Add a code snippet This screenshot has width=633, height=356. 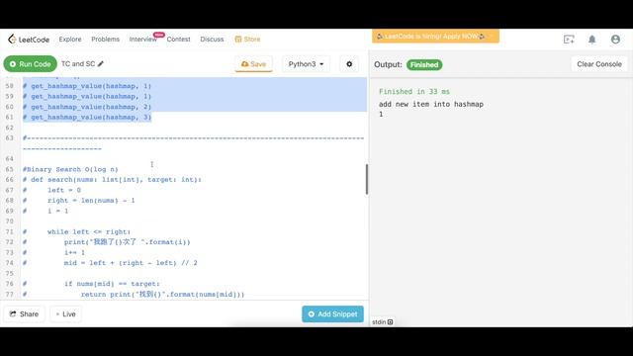click(x=332, y=314)
